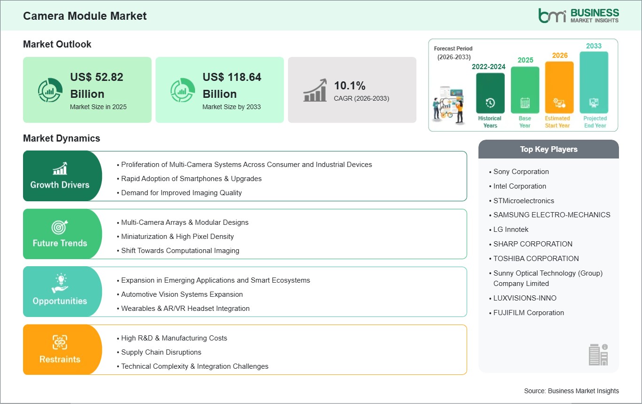Click the building icon under key players list
Viewport: 642px width, 404px height.
598,354
